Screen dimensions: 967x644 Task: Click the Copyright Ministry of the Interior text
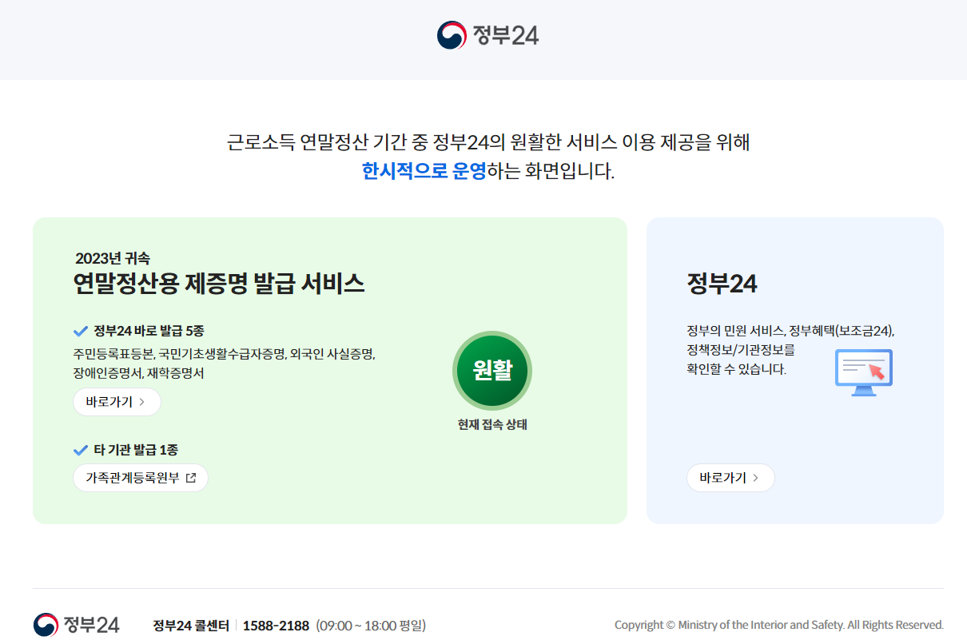779,625
